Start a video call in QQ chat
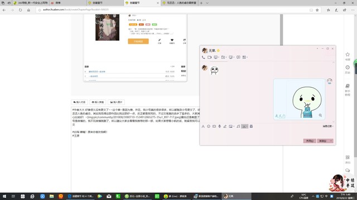357x200 pixels. (210, 57)
